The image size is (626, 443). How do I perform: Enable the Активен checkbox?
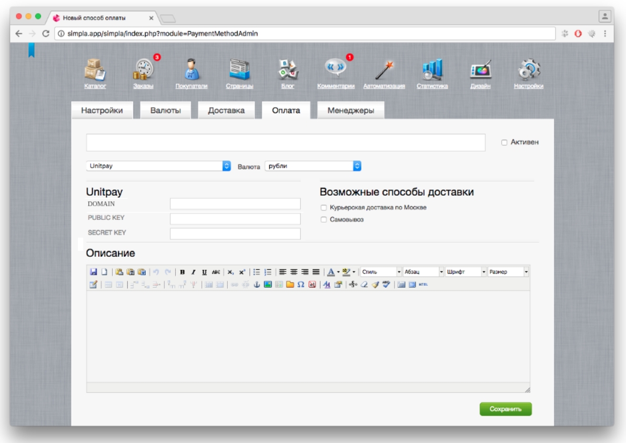tap(504, 143)
